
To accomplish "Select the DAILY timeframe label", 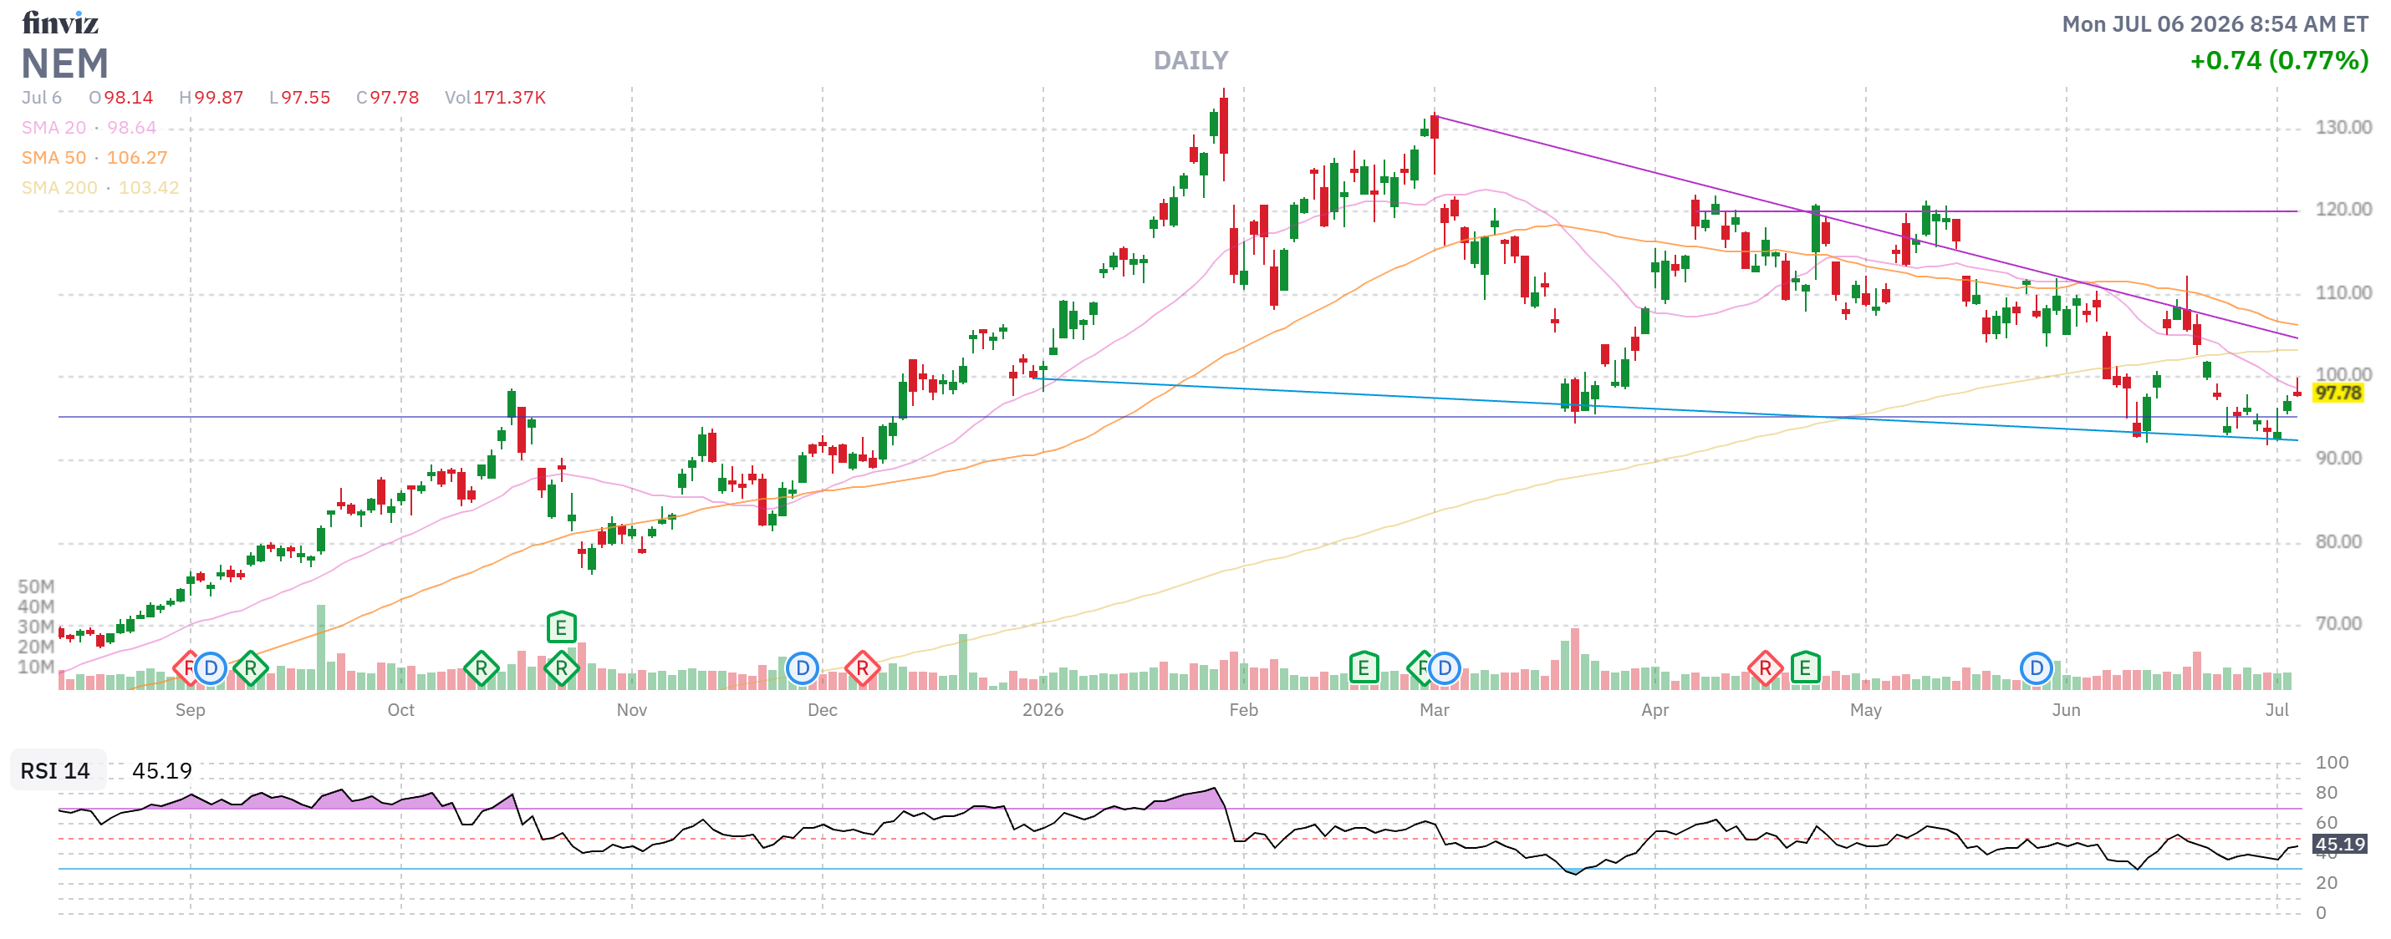I will [1190, 60].
